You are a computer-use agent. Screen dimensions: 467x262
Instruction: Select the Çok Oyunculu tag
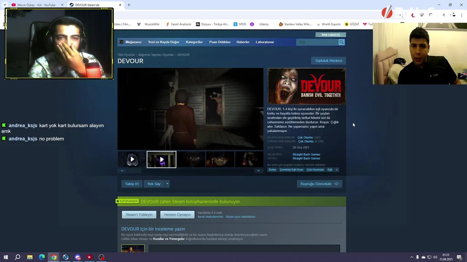315,170
